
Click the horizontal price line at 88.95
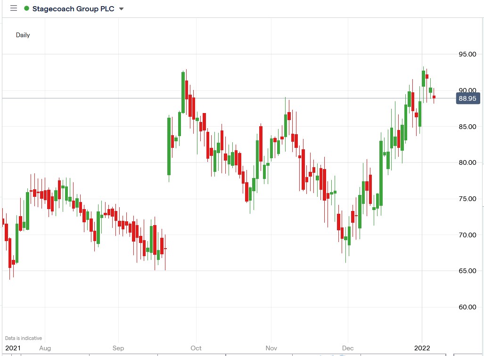[x=236, y=98]
